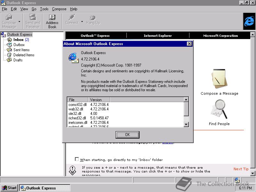Toggle go directly to my Inbox checkbox
Viewport: 256px width, 192px height.
coord(77,159)
